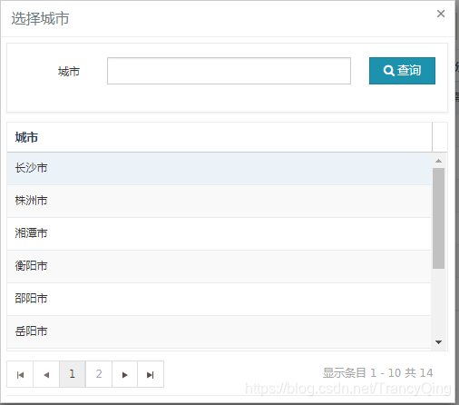This screenshot has height=405, width=459.
Task: Open page 2 in pager
Action: 99,374
